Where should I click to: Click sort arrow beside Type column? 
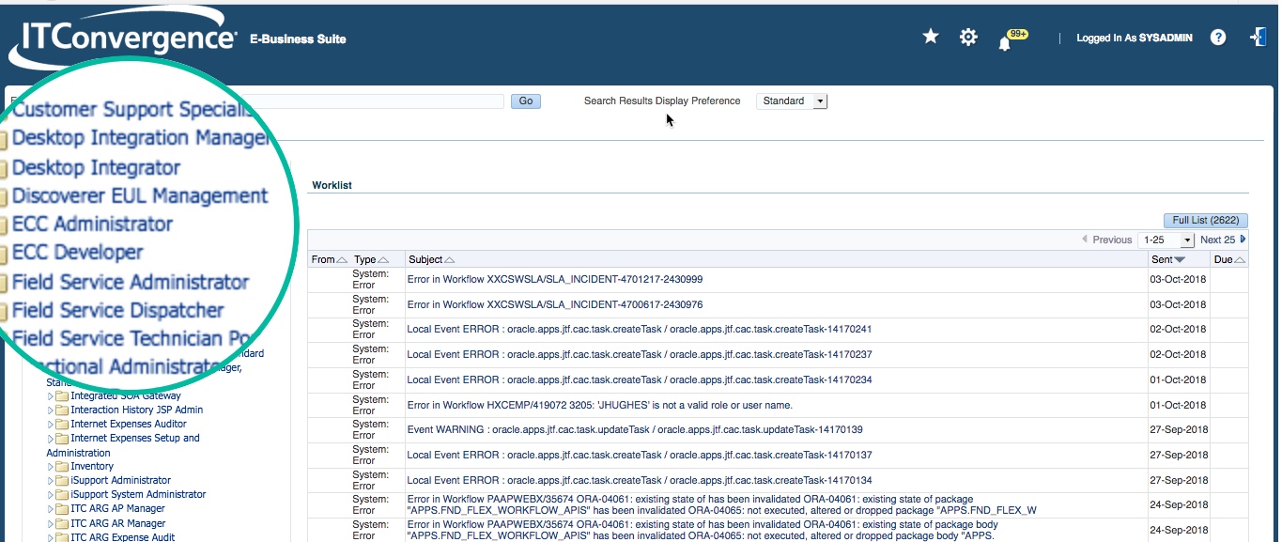[384, 260]
